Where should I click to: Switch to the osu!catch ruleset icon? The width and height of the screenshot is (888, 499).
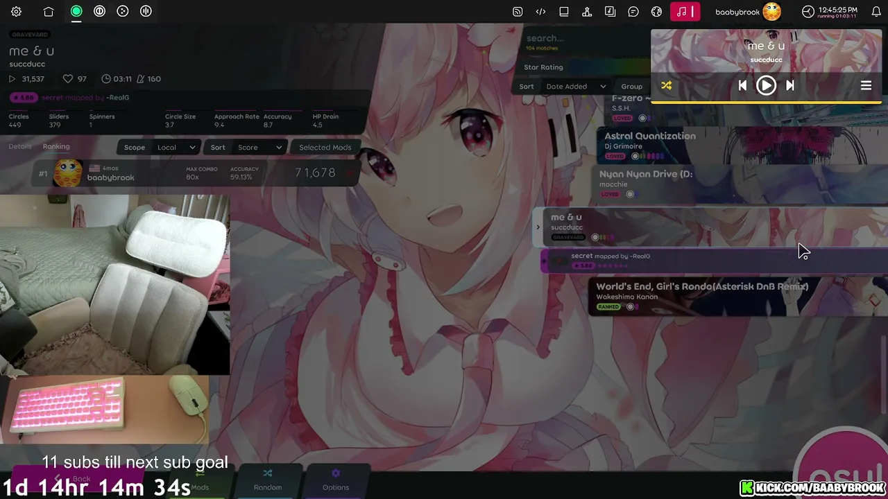123,11
